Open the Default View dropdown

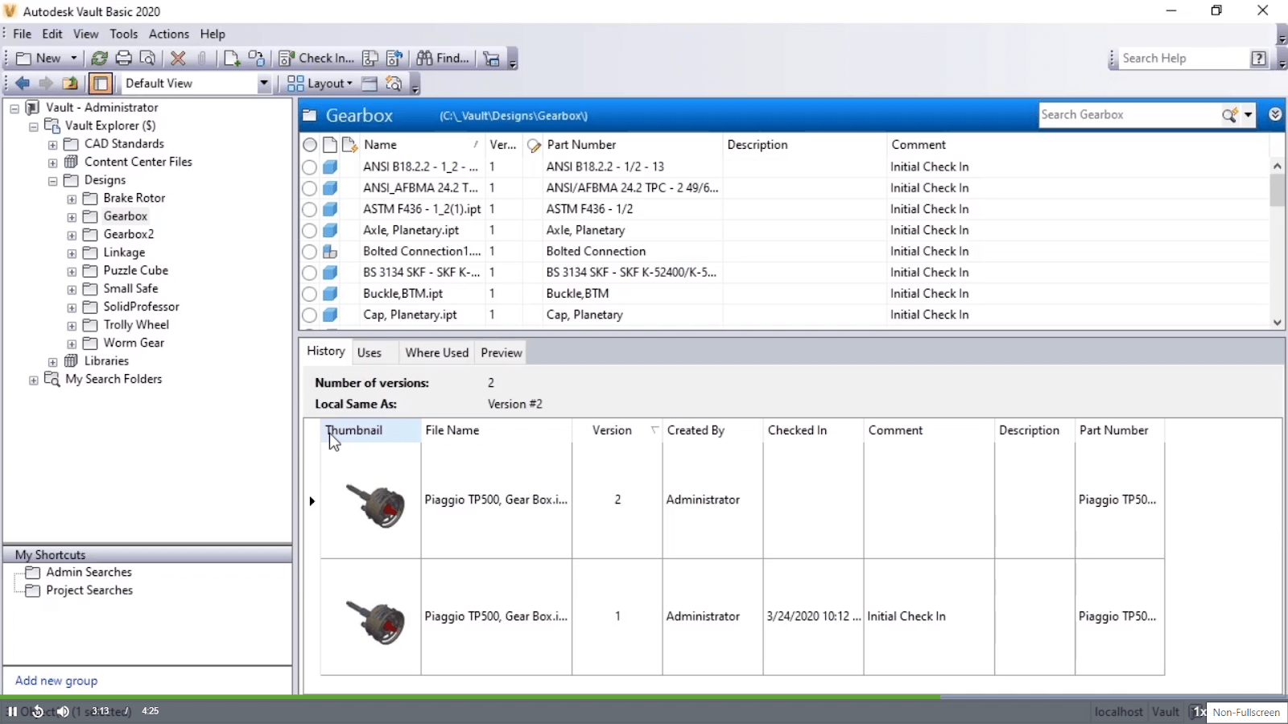click(x=264, y=83)
